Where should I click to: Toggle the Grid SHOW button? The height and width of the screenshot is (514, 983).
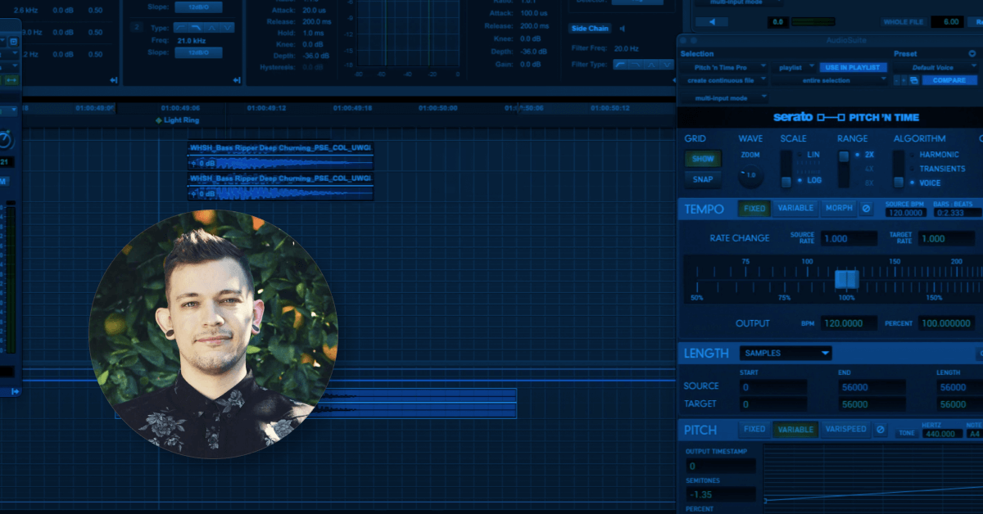(x=703, y=159)
